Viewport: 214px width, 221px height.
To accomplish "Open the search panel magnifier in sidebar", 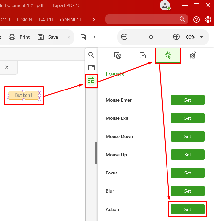I will point(91,55).
